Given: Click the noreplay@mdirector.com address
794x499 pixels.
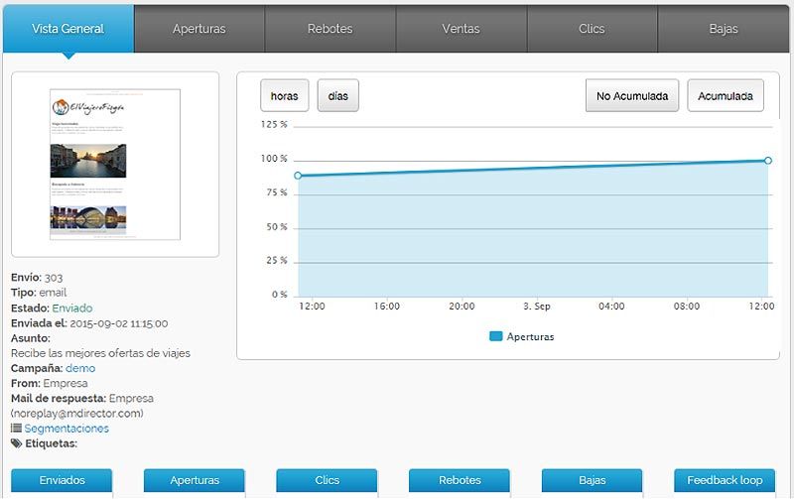Looking at the screenshot, I should pyautogui.click(x=77, y=414).
